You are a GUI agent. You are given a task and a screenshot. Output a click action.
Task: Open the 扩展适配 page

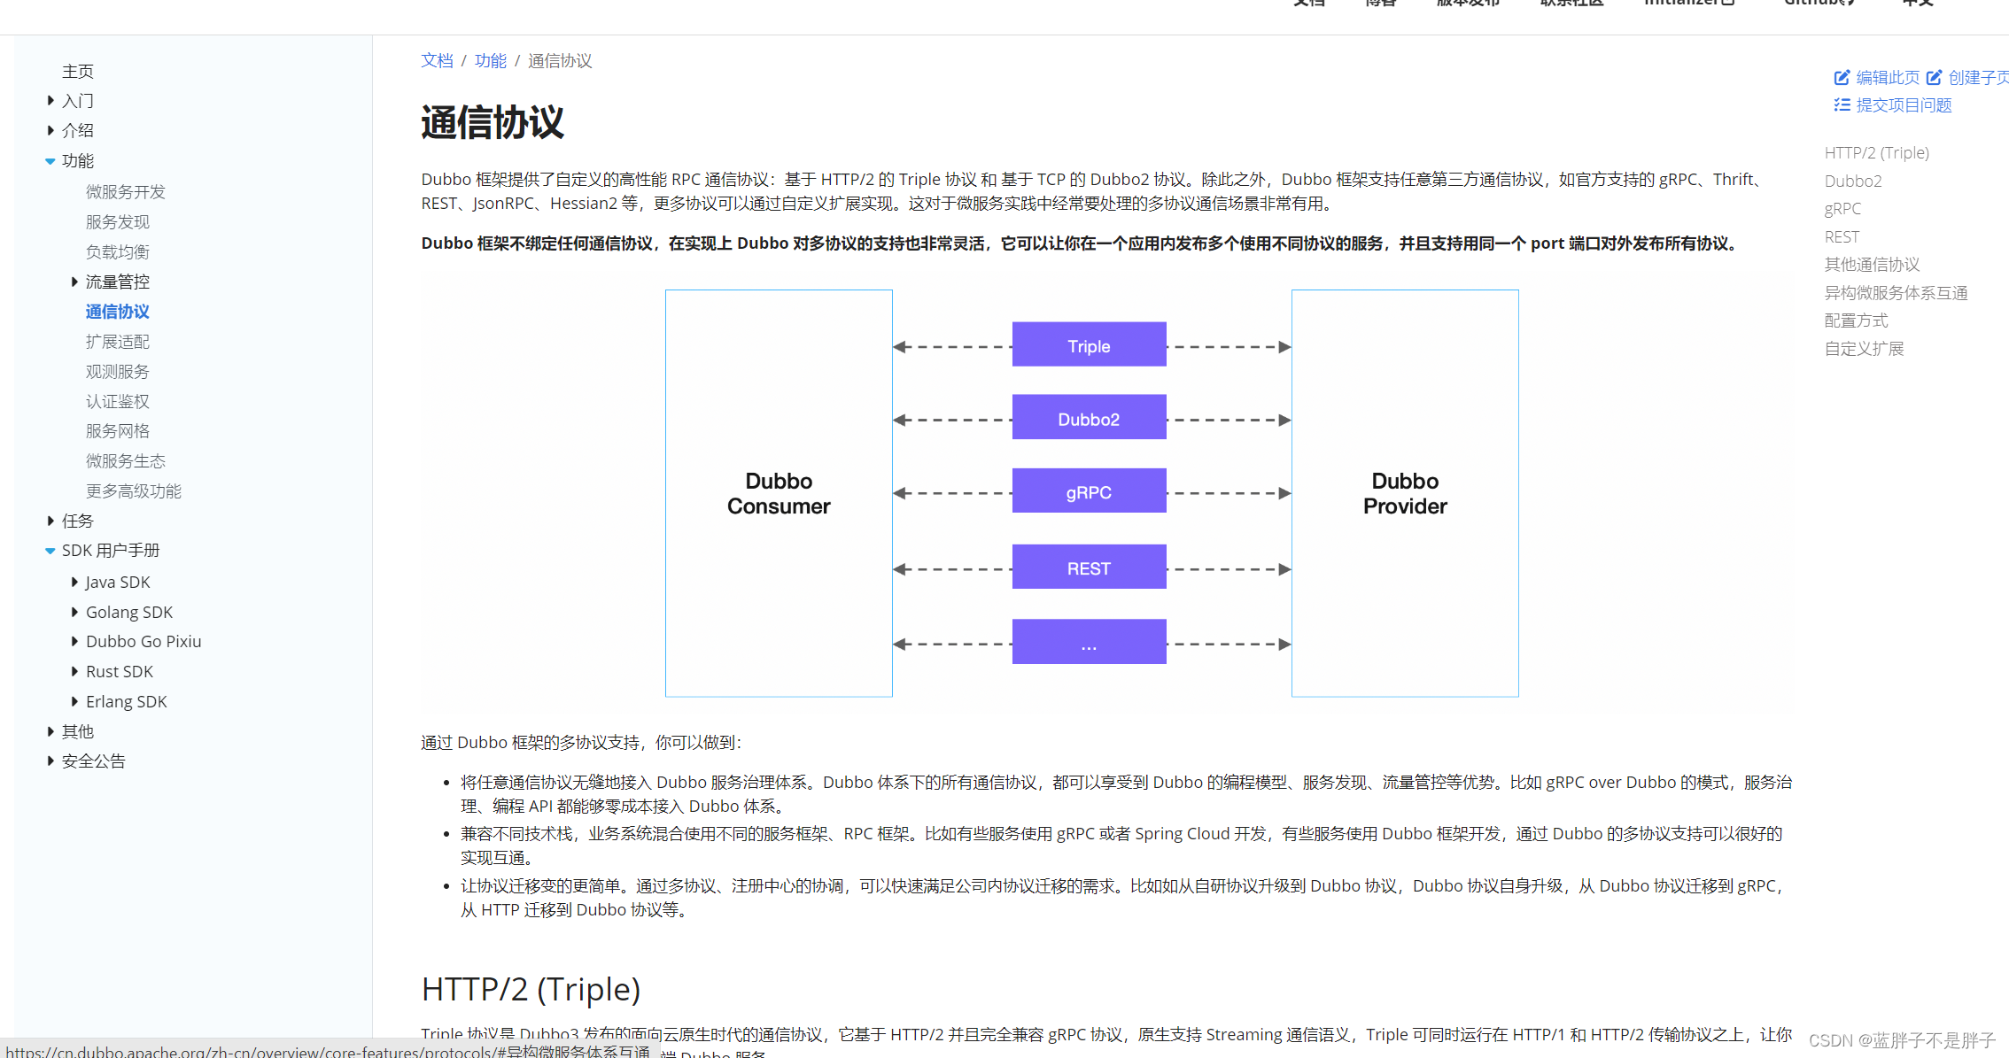click(118, 342)
